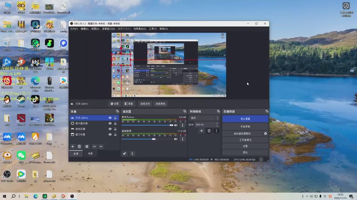This screenshot has height=200, width=357.
Task: Click the 停止直播 button
Action: pyautogui.click(x=245, y=119)
